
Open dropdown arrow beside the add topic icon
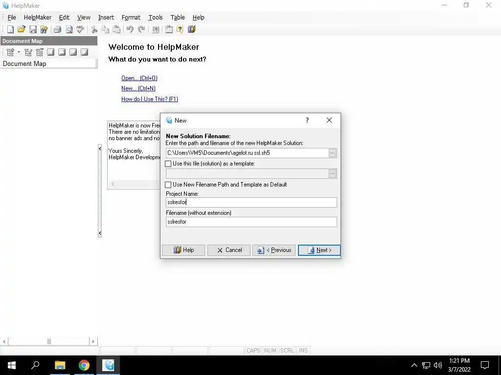(19, 52)
